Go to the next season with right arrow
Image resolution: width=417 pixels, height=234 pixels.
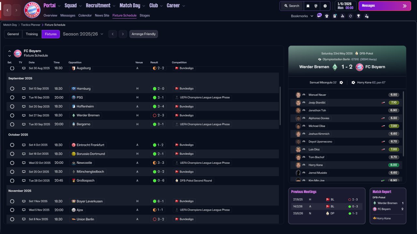coord(122,34)
